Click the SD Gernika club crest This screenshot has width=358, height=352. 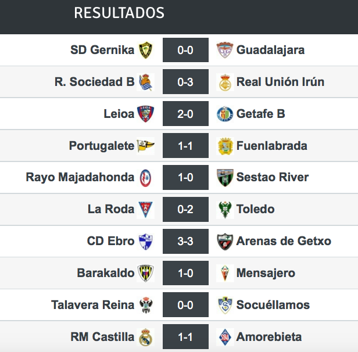(146, 50)
